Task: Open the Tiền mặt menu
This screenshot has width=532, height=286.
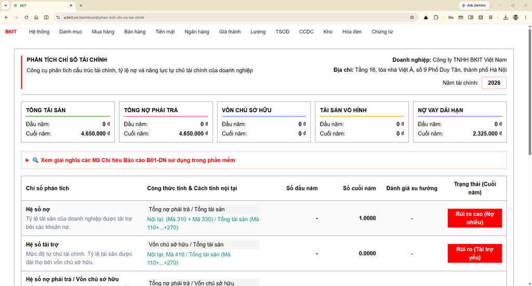Action: [x=165, y=32]
